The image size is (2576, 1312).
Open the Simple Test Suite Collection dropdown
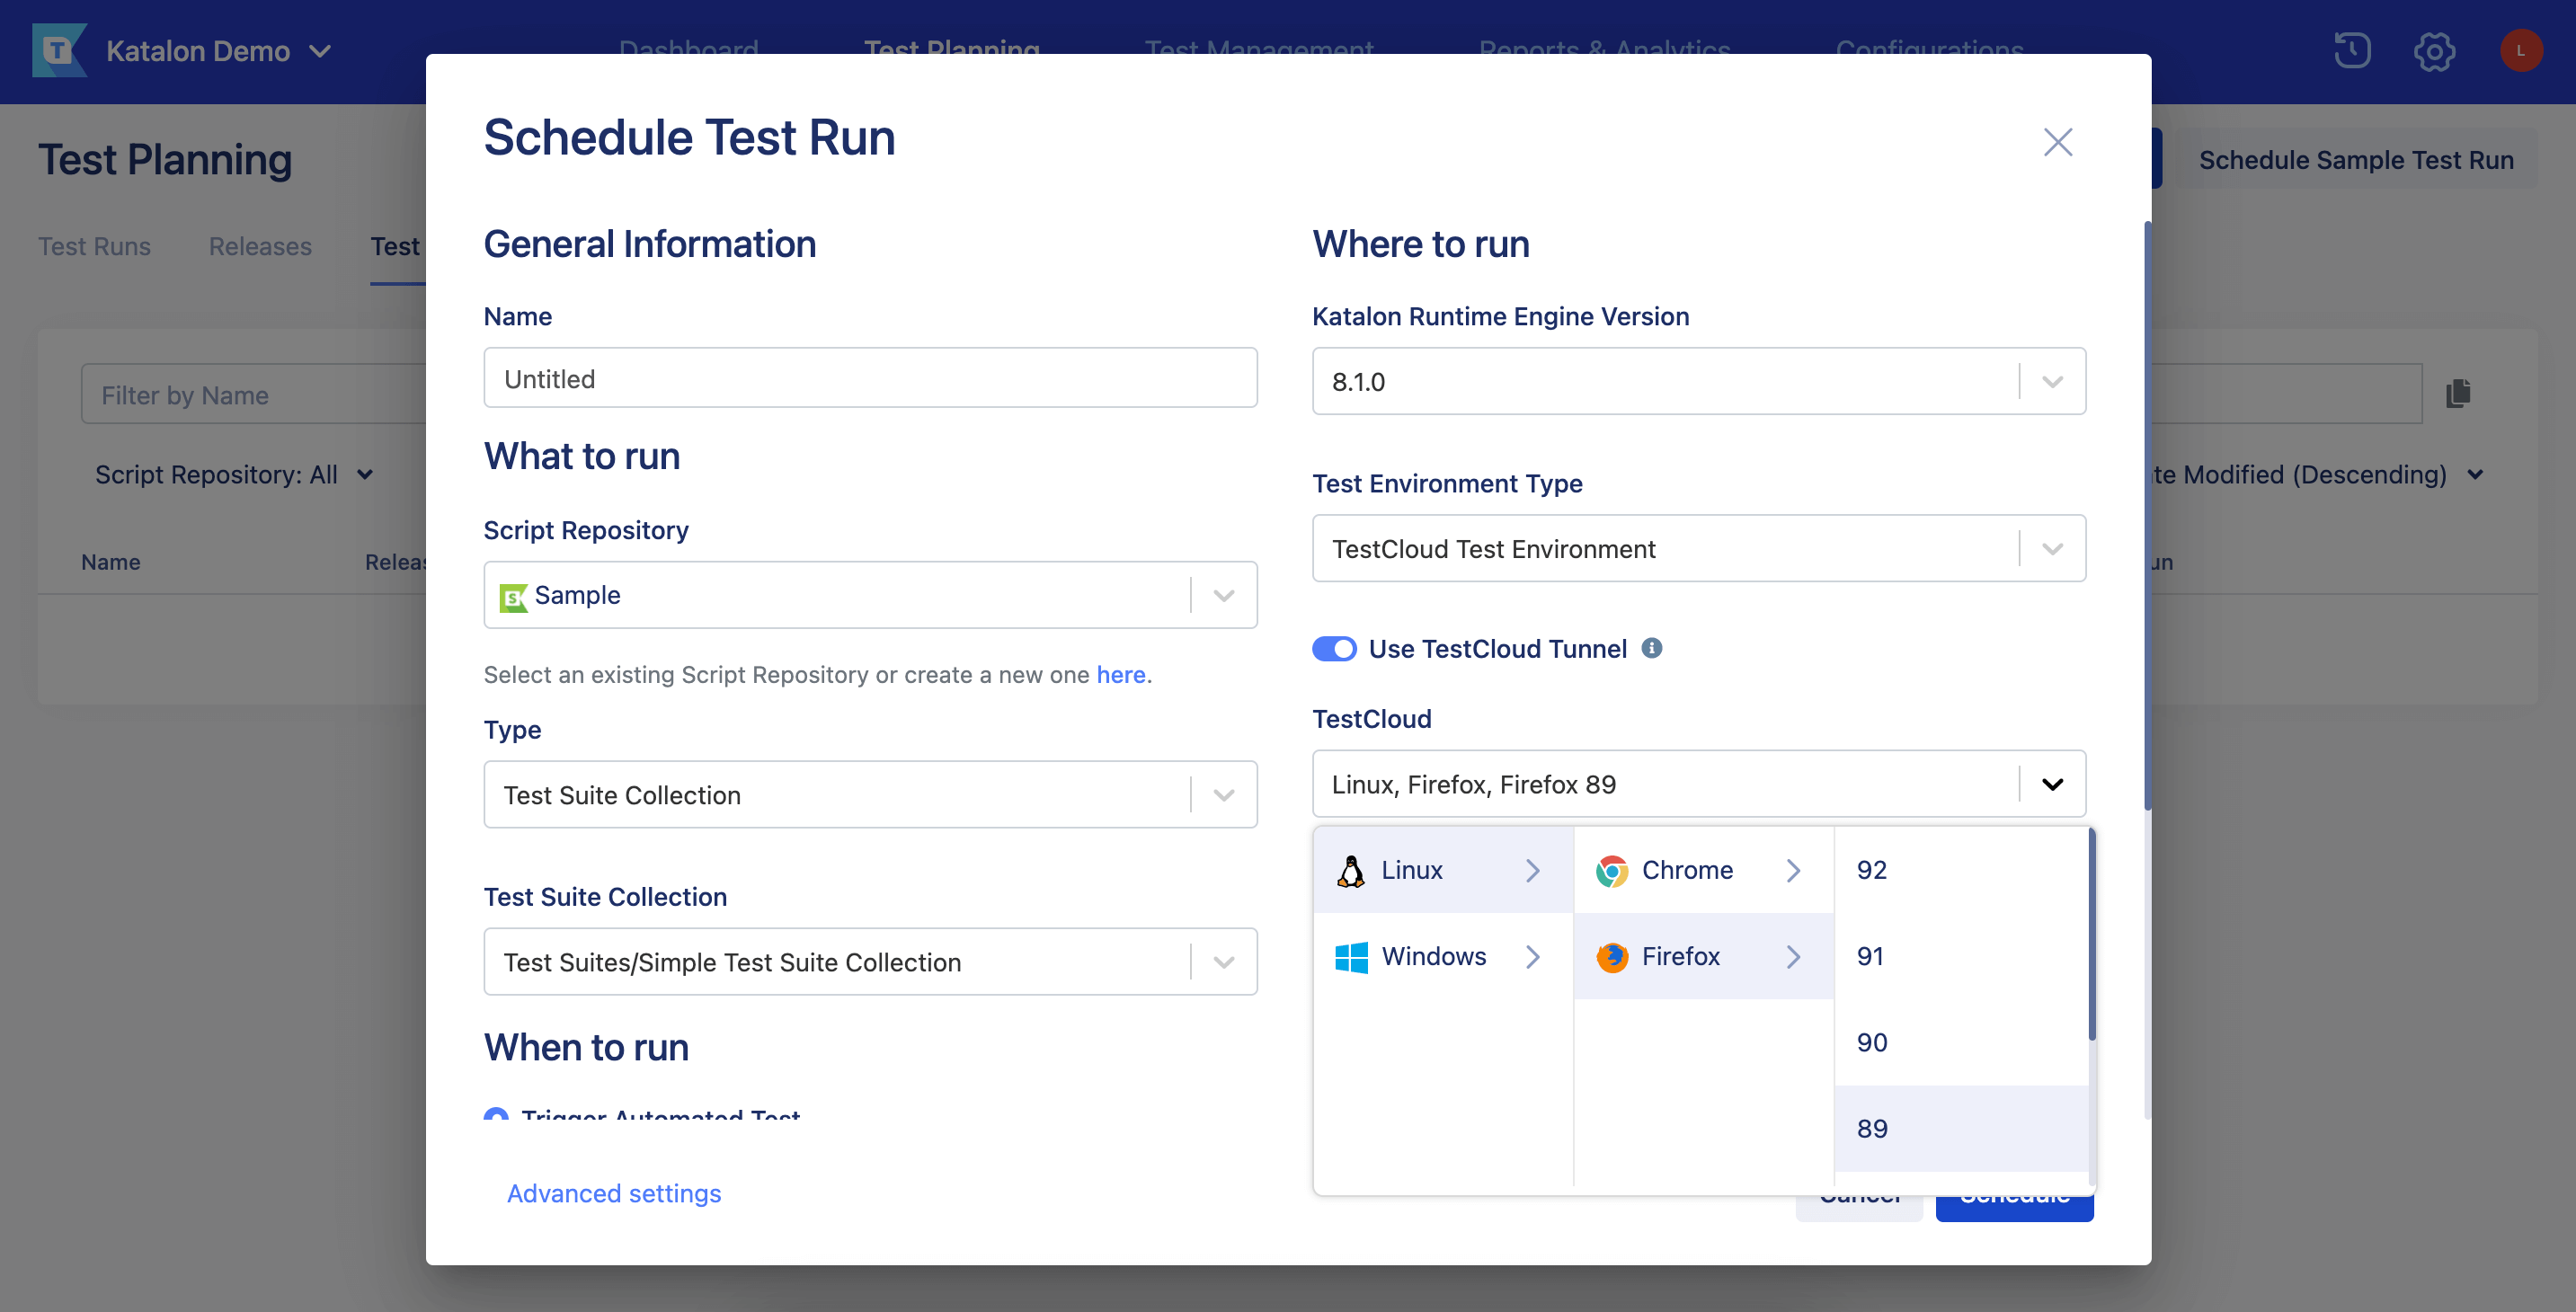click(x=870, y=962)
